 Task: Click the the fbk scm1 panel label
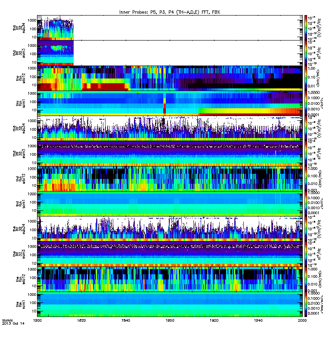coord(21,305)
